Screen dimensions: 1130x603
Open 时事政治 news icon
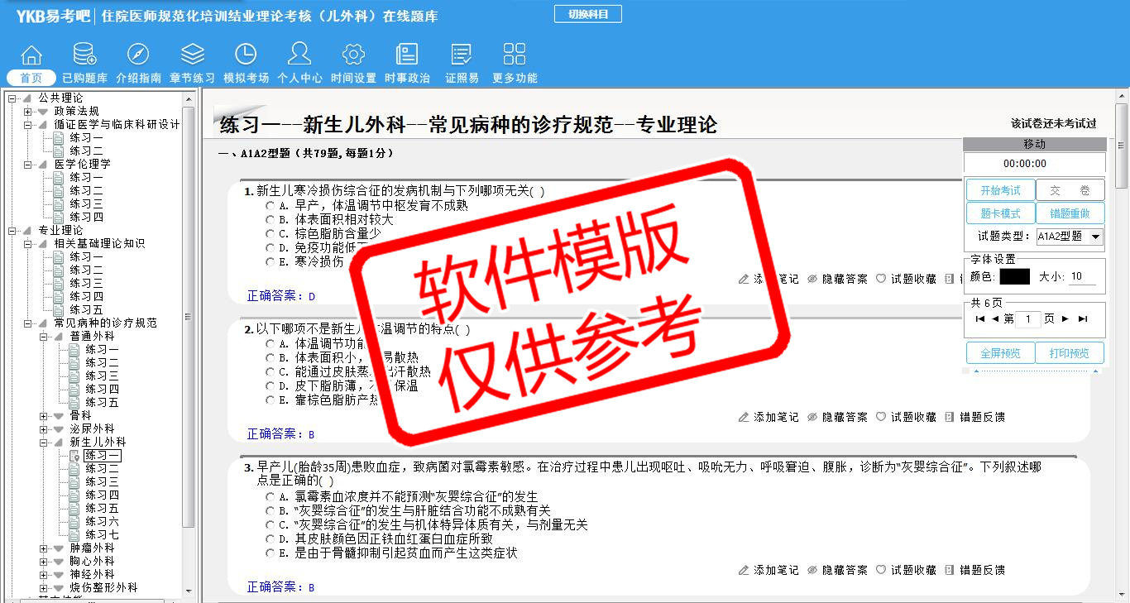coord(407,55)
